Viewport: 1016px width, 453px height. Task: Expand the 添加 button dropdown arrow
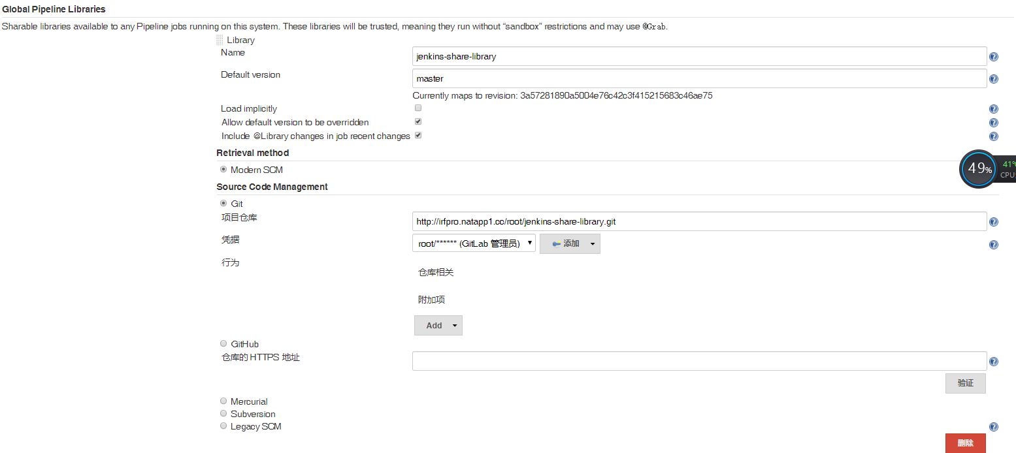pyautogui.click(x=592, y=244)
